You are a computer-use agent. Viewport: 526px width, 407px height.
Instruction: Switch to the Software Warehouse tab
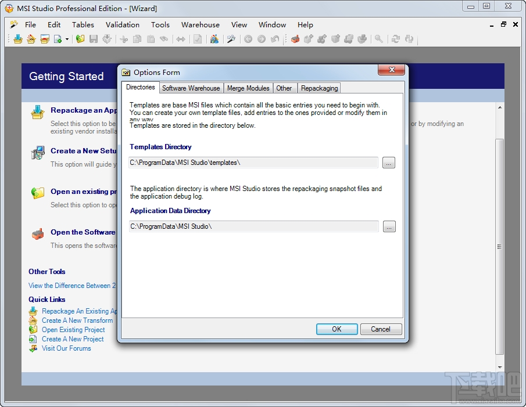pos(191,88)
